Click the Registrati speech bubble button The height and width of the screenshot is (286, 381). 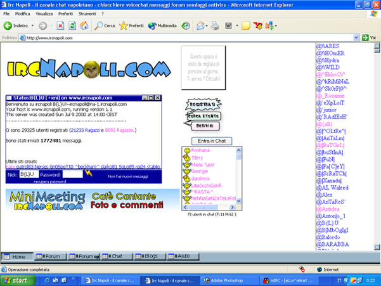click(203, 105)
